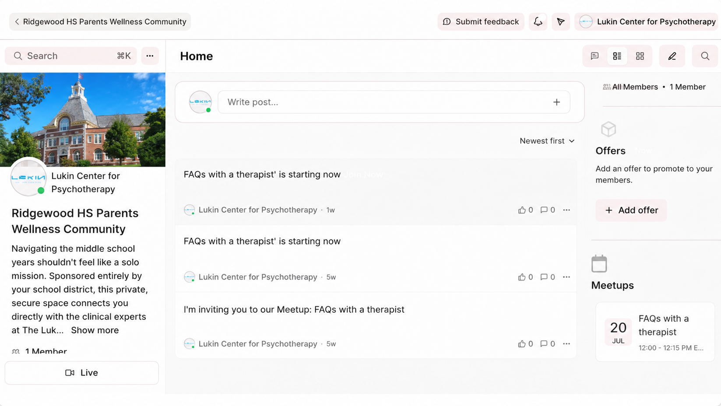Comment on the 'I'm inviting you' post
721x406 pixels.
(x=547, y=344)
